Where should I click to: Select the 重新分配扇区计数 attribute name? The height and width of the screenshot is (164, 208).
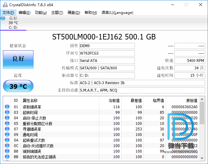(x=37, y=124)
